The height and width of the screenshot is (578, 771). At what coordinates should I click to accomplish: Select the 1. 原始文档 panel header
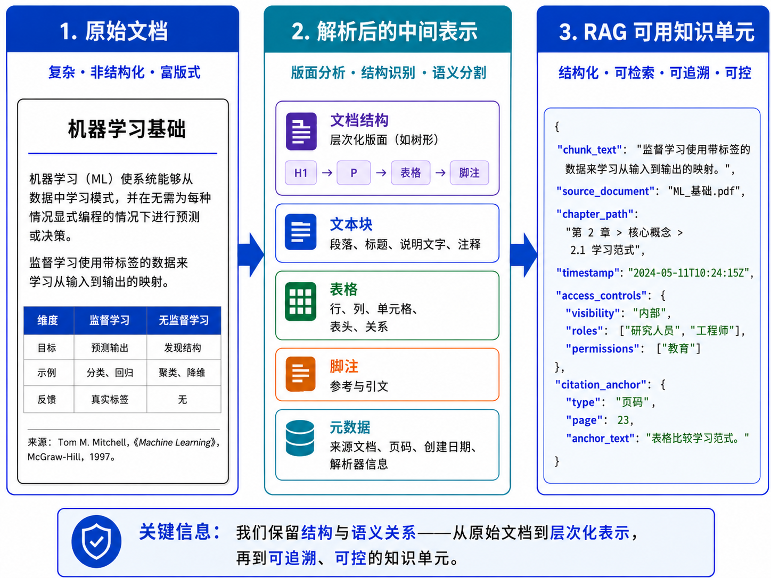pos(122,29)
